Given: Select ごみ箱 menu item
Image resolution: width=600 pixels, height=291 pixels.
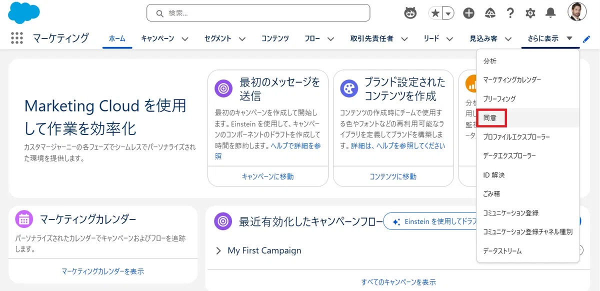Looking at the screenshot, I should pyautogui.click(x=528, y=194).
